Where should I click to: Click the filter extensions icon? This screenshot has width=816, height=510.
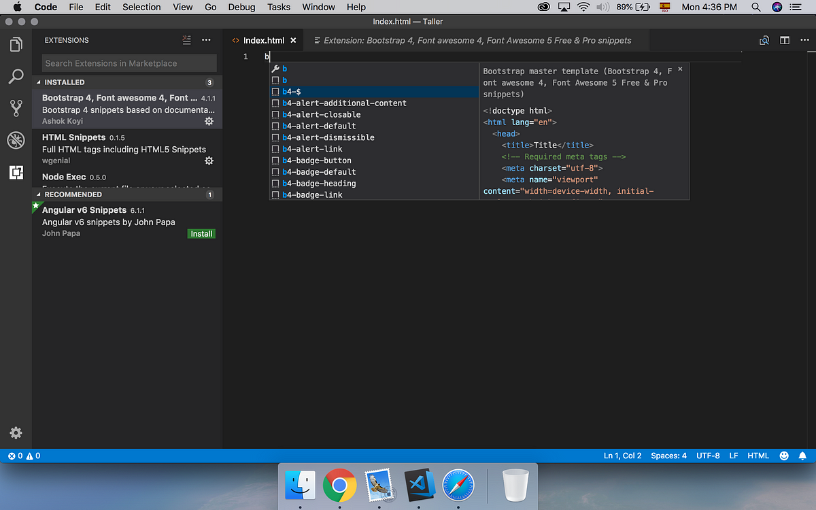[186, 40]
